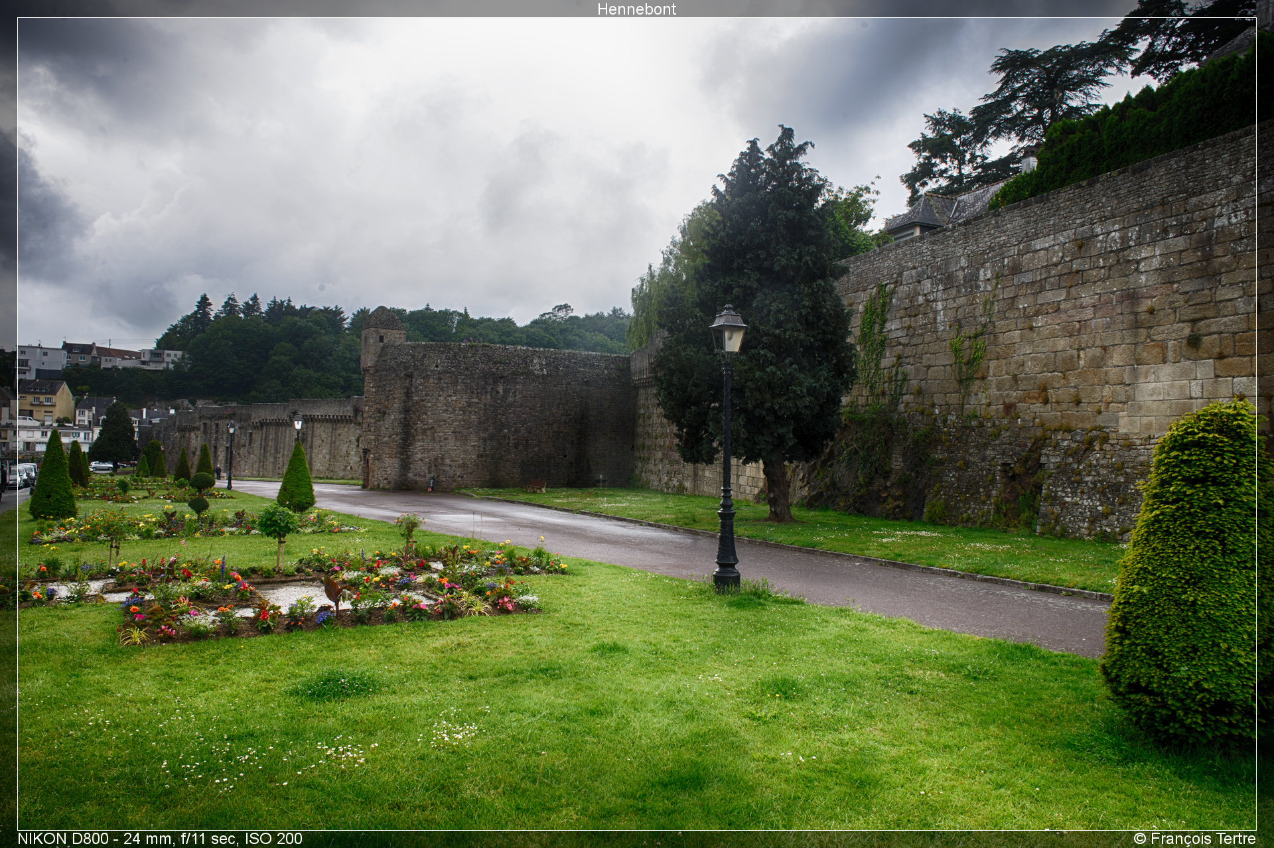Click the Hennebont title text
This screenshot has width=1274, height=848.
point(636,9)
